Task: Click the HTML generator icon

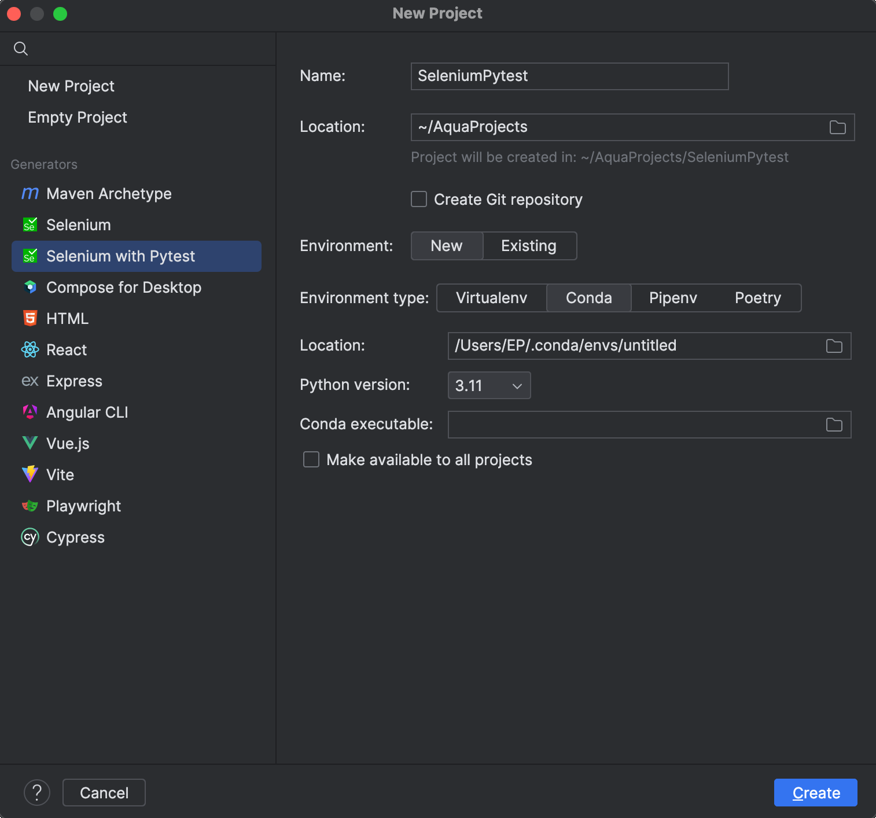Action: coord(30,318)
